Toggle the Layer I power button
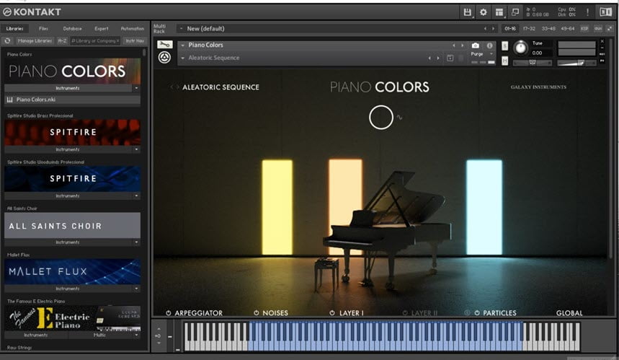The width and height of the screenshot is (619, 360). point(332,313)
